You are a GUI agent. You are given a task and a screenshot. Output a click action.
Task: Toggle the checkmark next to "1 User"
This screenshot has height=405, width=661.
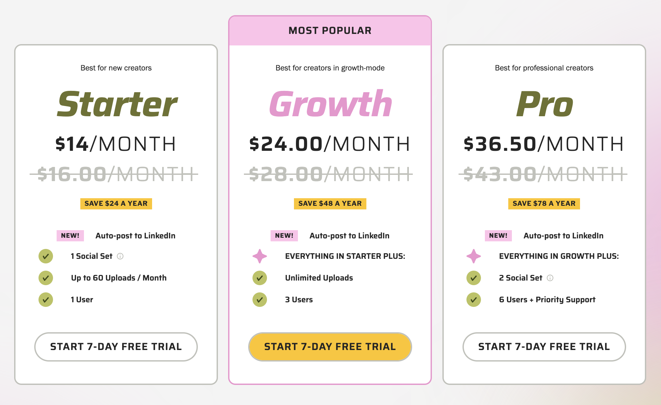point(46,300)
